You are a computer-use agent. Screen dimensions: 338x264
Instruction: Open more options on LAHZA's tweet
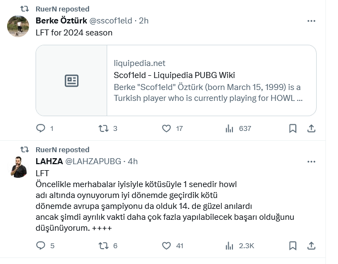click(x=311, y=161)
